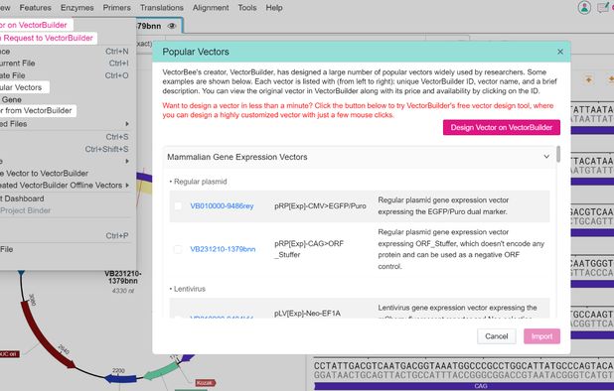Expand the 'ed Files' submenu arrow
The width and height of the screenshot is (614, 391).
click(x=127, y=124)
